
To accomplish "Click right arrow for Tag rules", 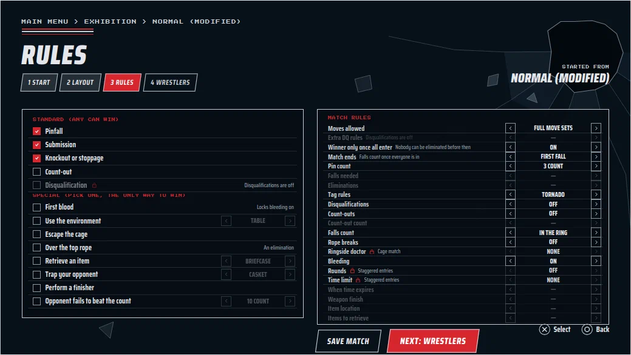I will [596, 194].
